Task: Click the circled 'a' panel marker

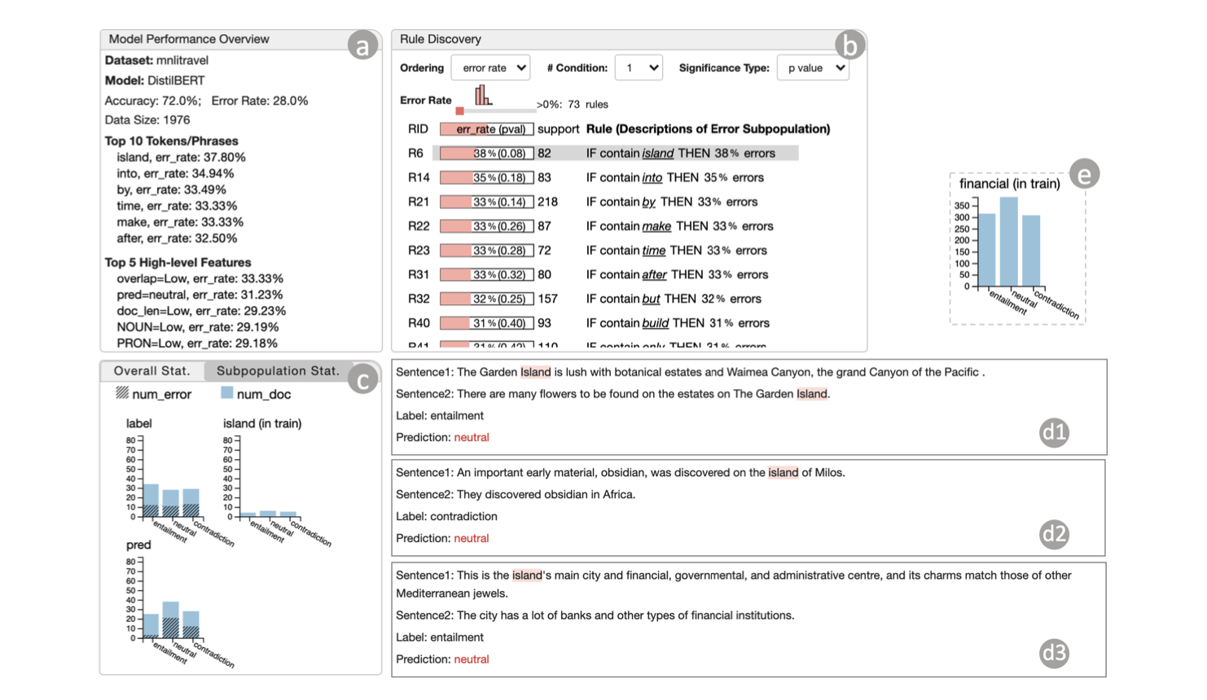Action: click(362, 45)
